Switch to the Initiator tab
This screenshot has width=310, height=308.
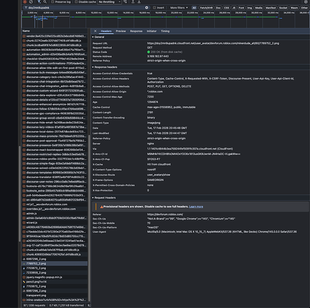[152, 31]
